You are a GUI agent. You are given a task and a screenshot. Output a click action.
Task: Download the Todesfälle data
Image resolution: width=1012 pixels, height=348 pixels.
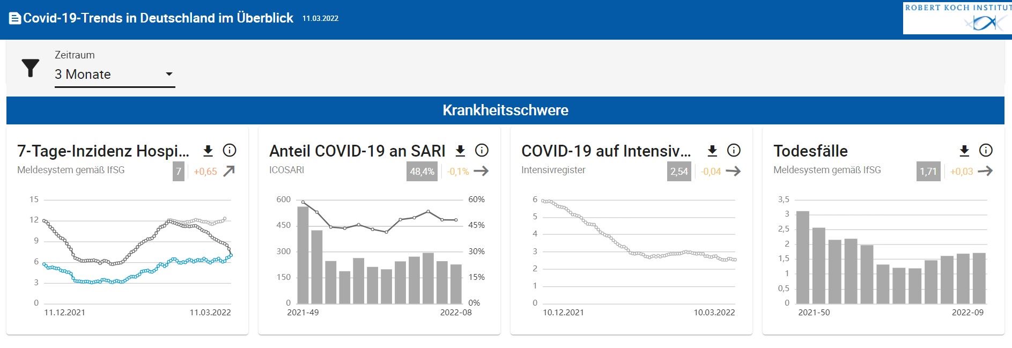coord(964,151)
